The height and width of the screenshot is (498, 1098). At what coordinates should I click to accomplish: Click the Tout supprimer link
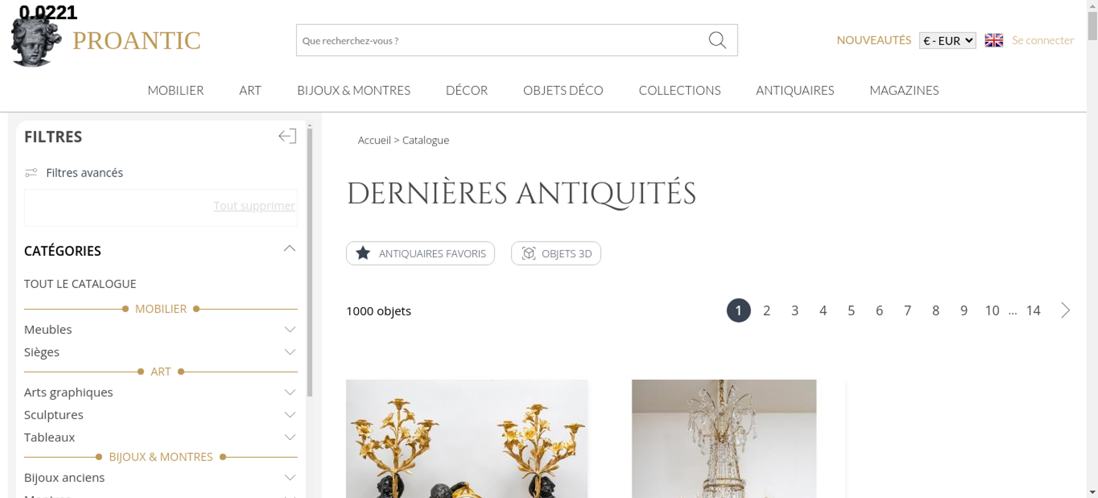tap(254, 206)
